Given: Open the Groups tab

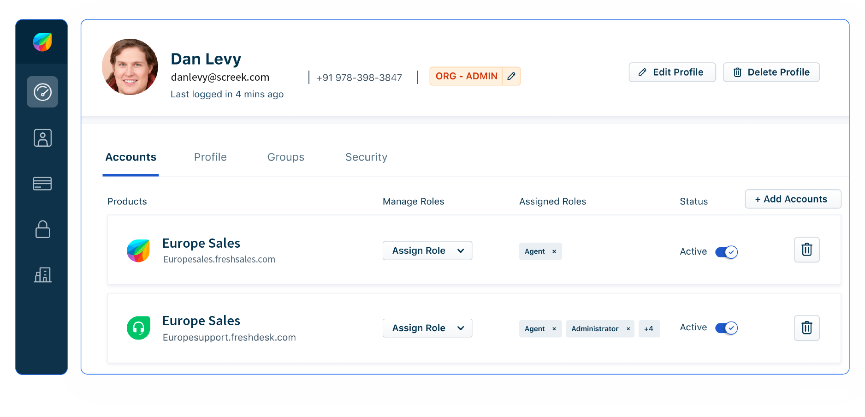Looking at the screenshot, I should (x=285, y=157).
